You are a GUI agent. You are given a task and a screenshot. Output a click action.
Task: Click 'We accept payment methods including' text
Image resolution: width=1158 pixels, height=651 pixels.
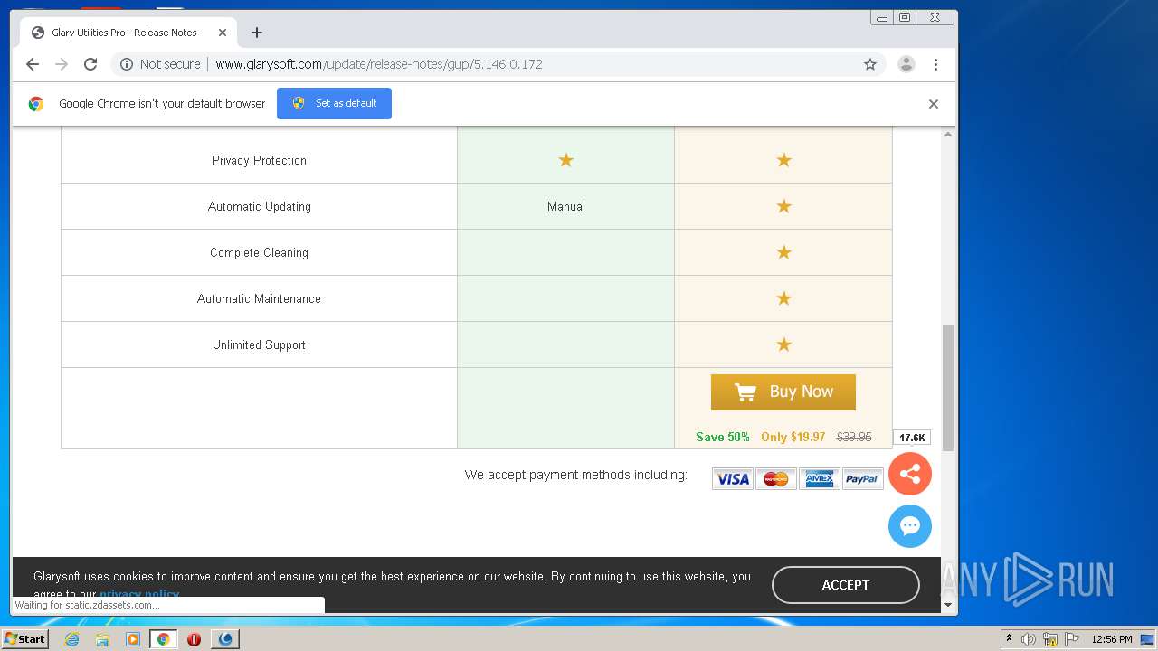[x=576, y=475]
